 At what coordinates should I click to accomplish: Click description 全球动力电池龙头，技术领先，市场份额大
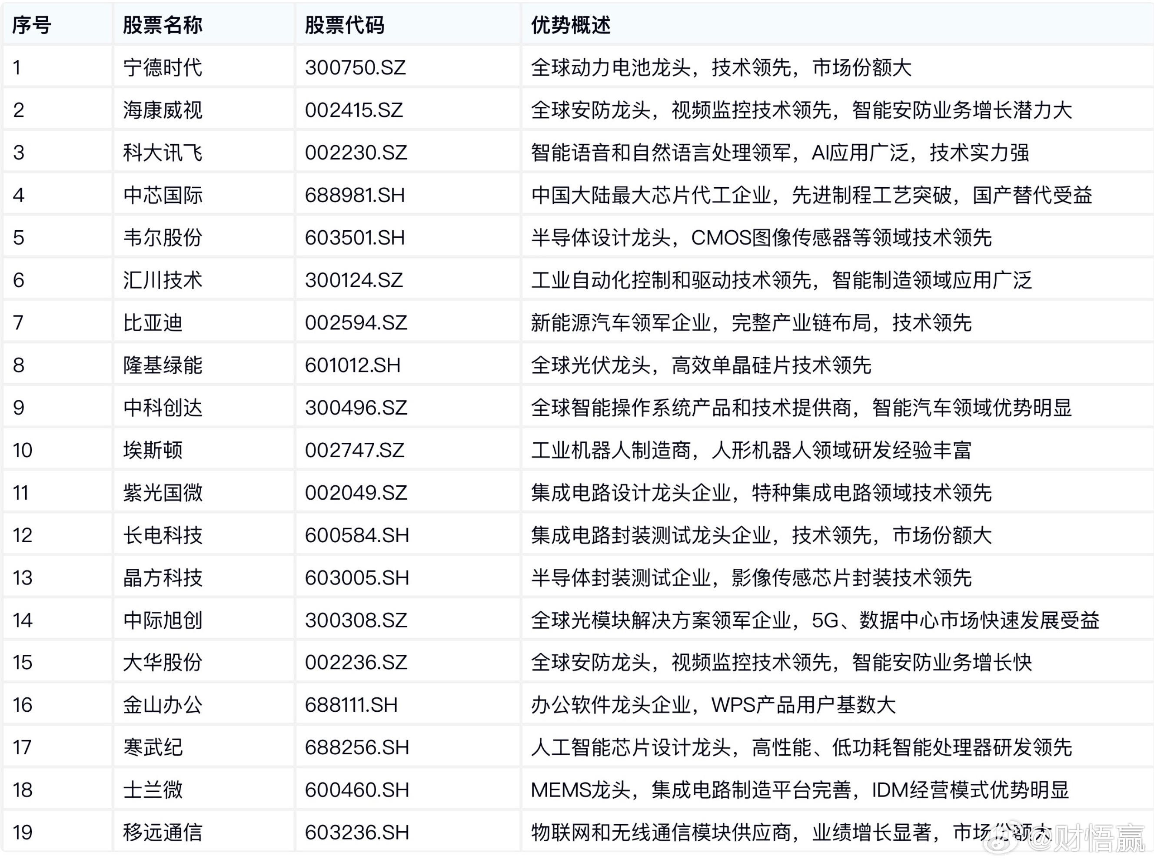[722, 67]
